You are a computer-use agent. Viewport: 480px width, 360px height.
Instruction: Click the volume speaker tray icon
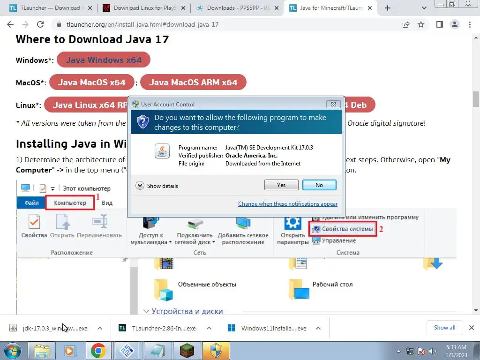(x=433, y=351)
